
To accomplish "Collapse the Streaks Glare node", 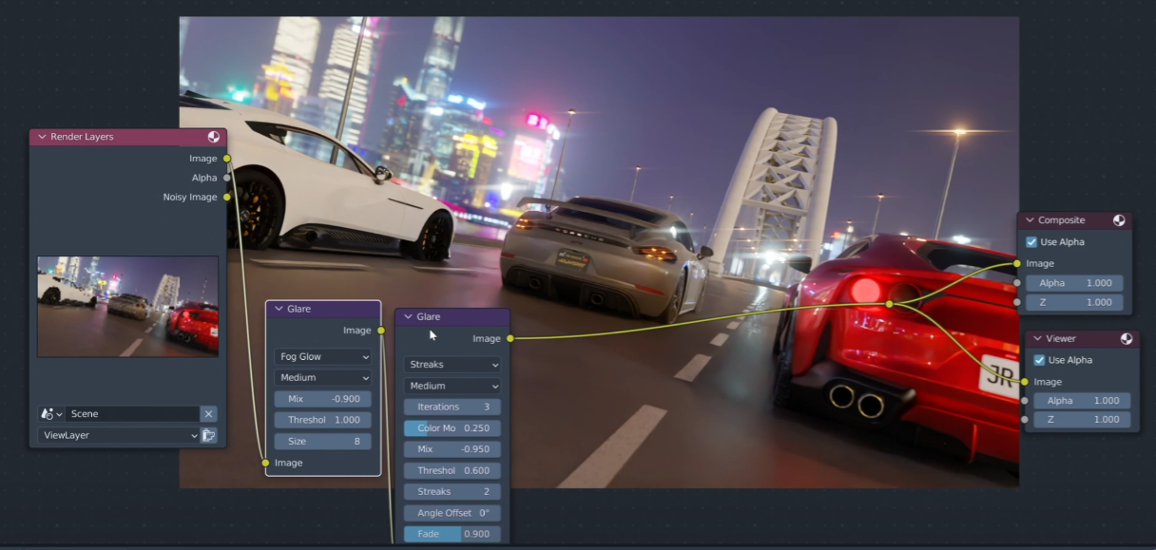I will click(x=408, y=316).
